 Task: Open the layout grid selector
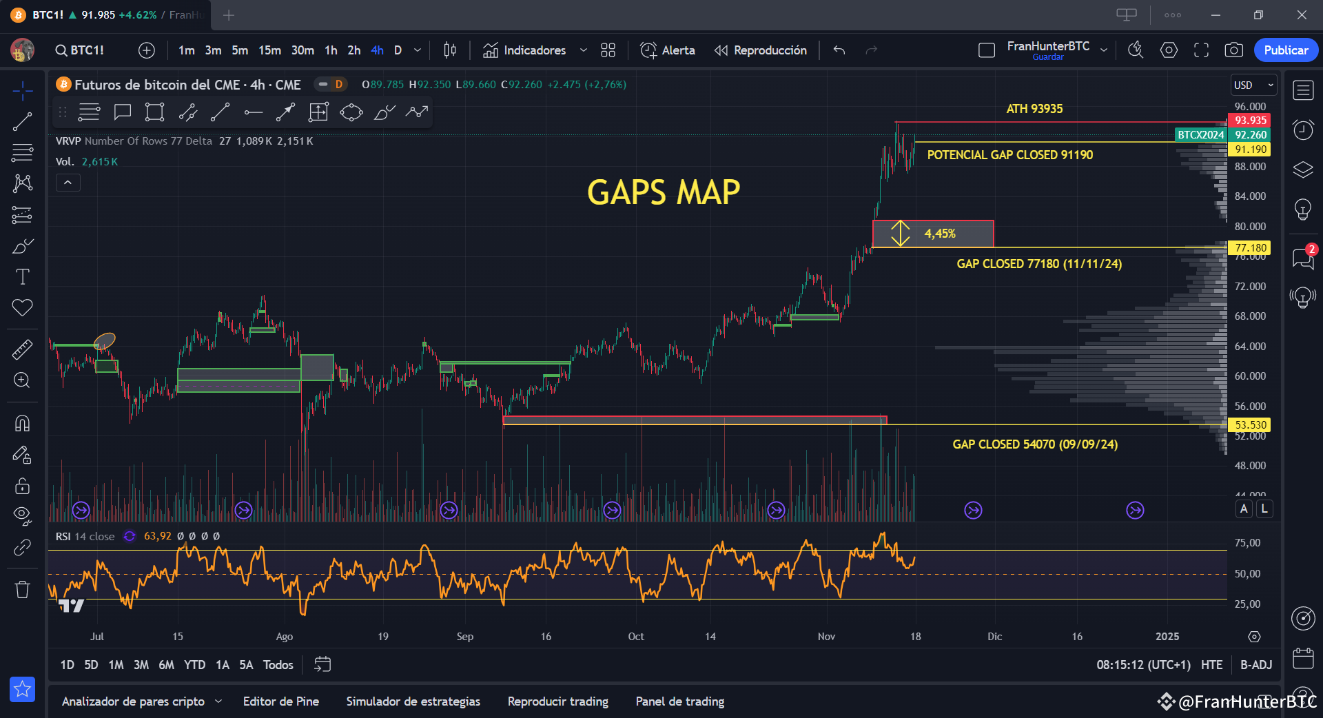click(x=608, y=50)
